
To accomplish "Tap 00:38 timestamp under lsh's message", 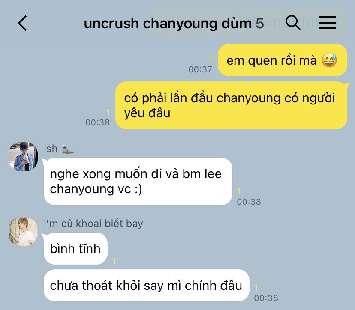I will pyautogui.click(x=249, y=202).
